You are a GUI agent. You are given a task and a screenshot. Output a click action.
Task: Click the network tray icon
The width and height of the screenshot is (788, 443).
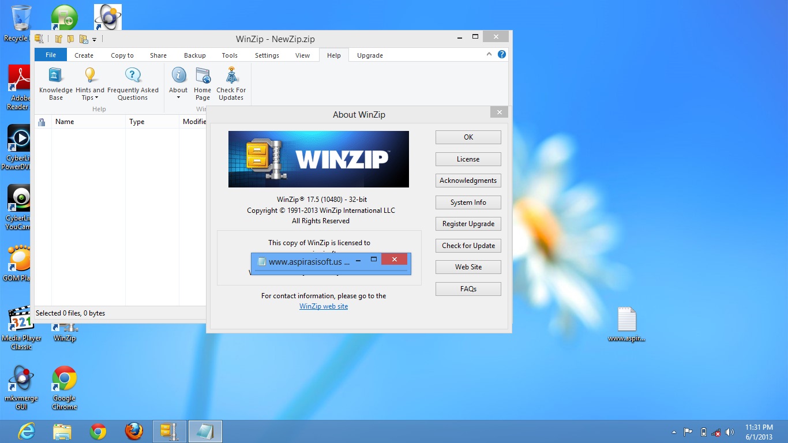[x=716, y=432]
